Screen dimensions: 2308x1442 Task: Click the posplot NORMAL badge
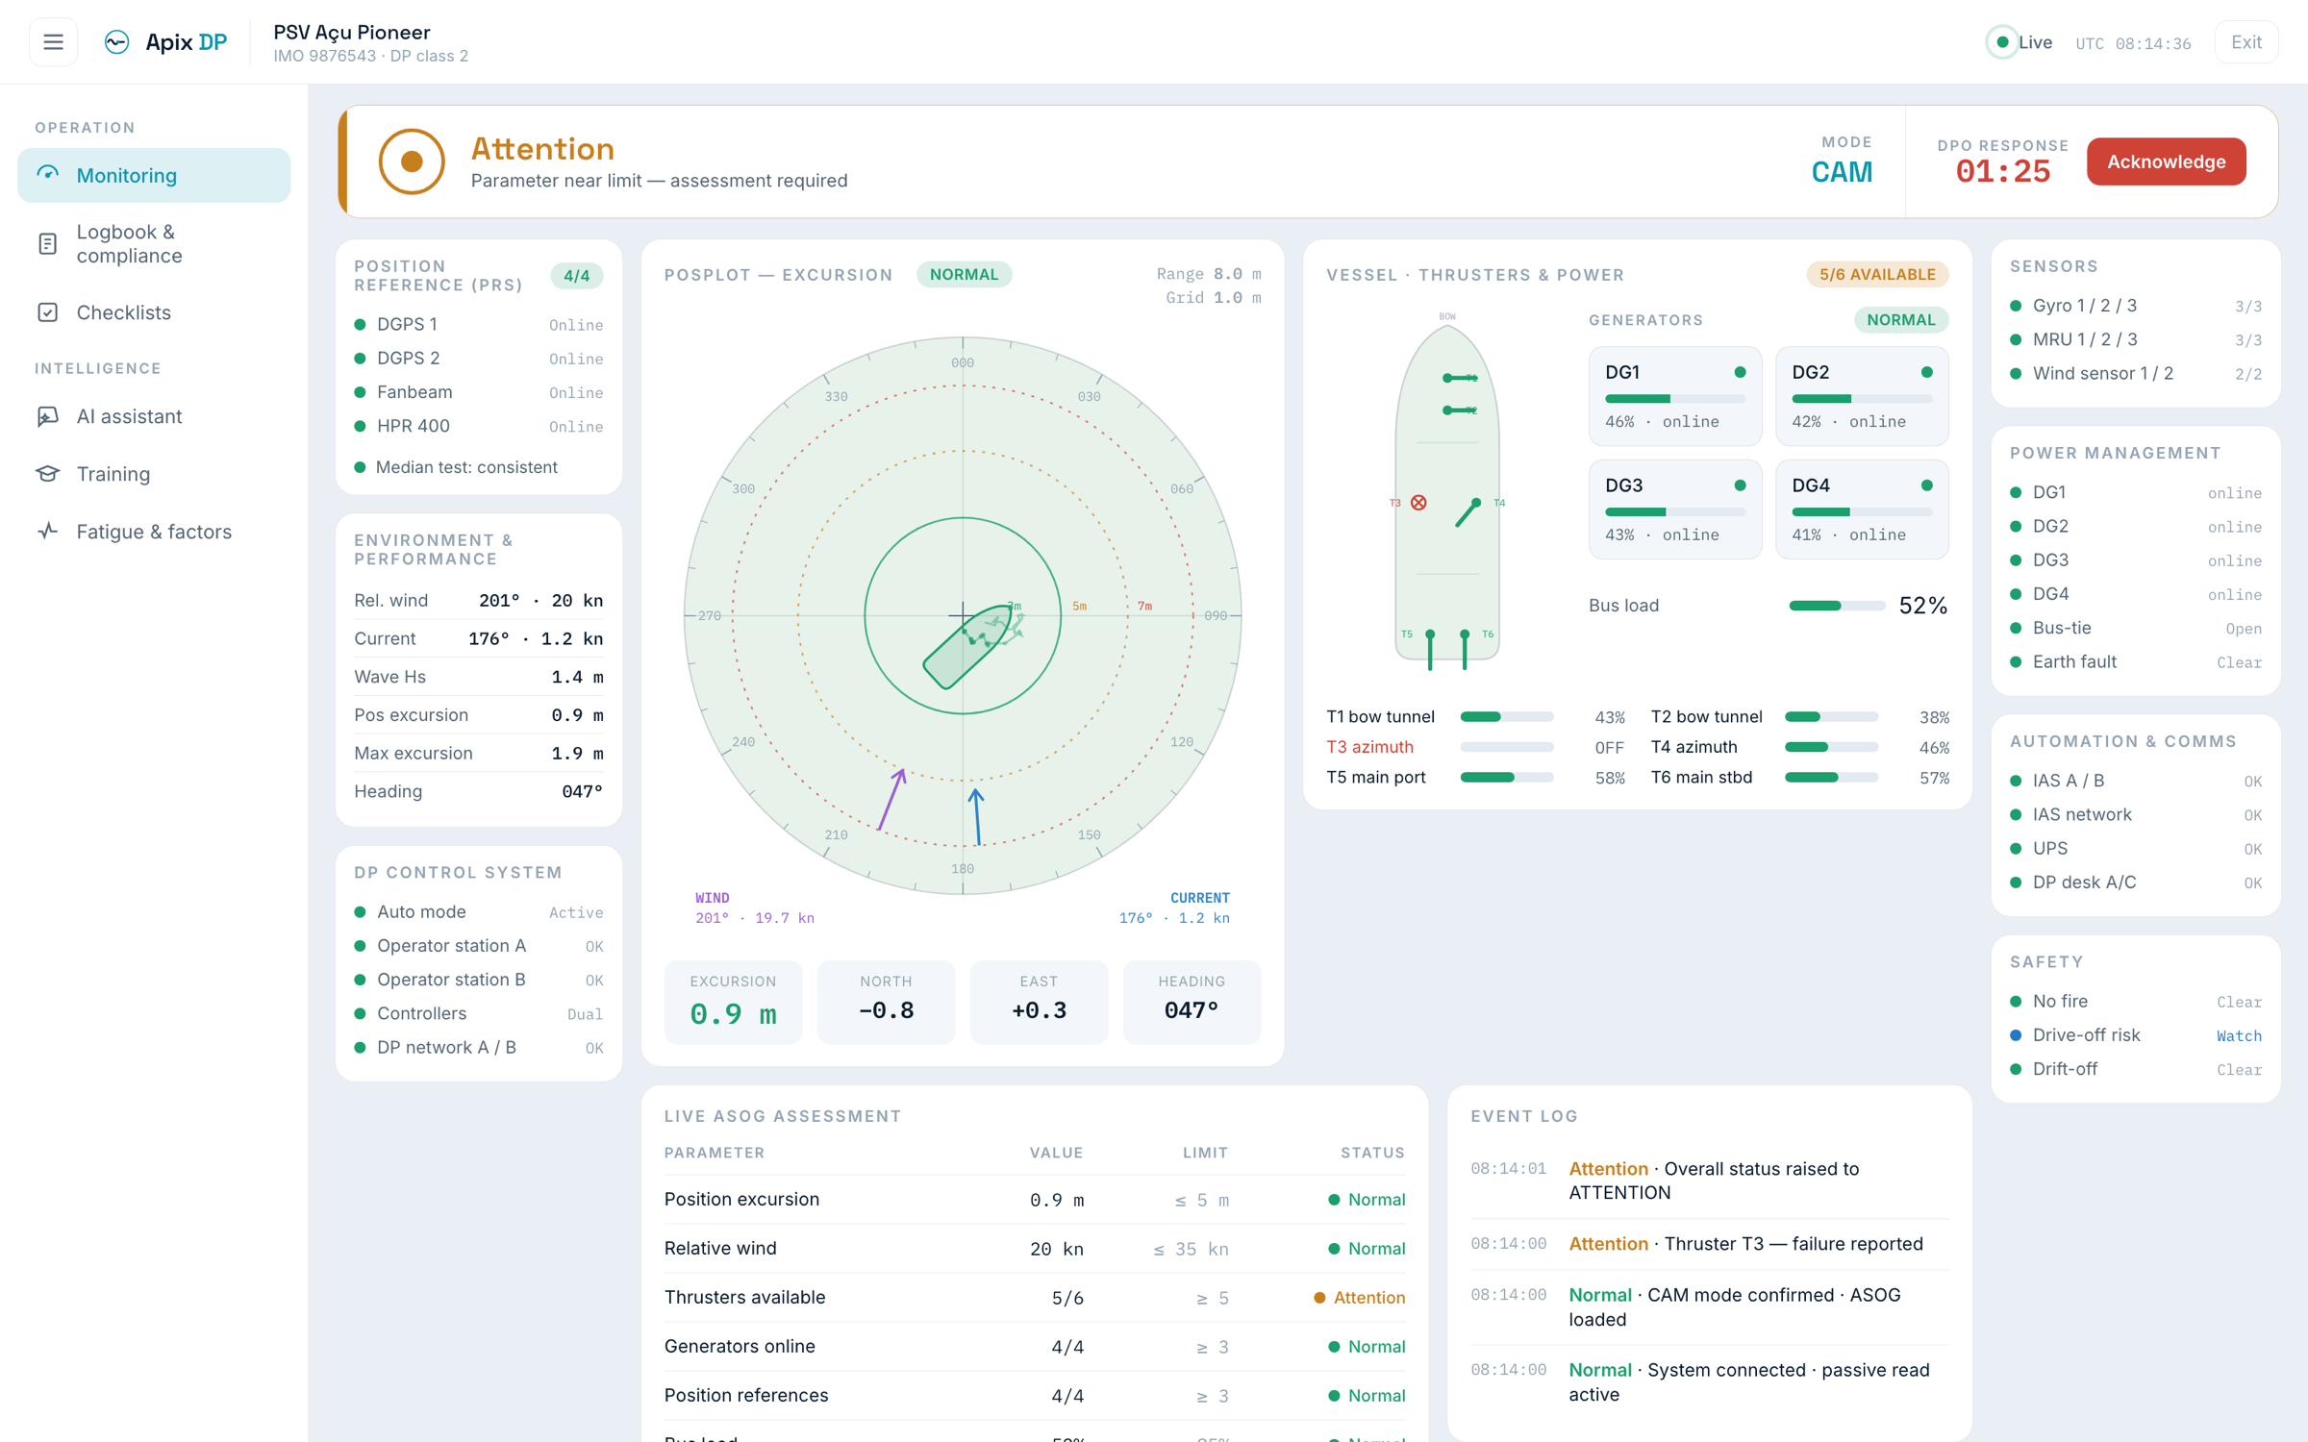pyautogui.click(x=964, y=275)
